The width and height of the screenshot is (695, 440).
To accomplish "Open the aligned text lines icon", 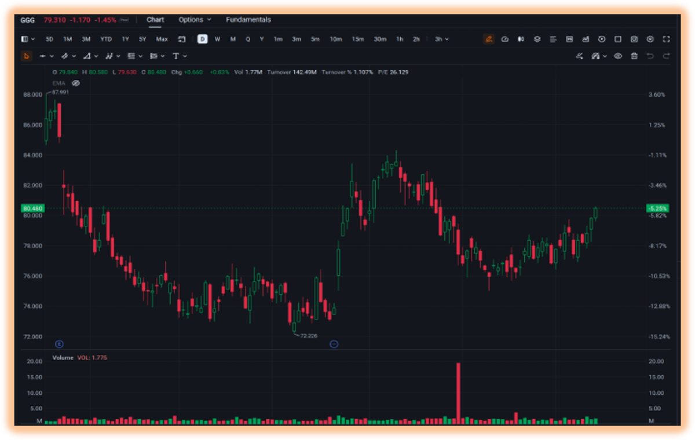I will [553, 39].
